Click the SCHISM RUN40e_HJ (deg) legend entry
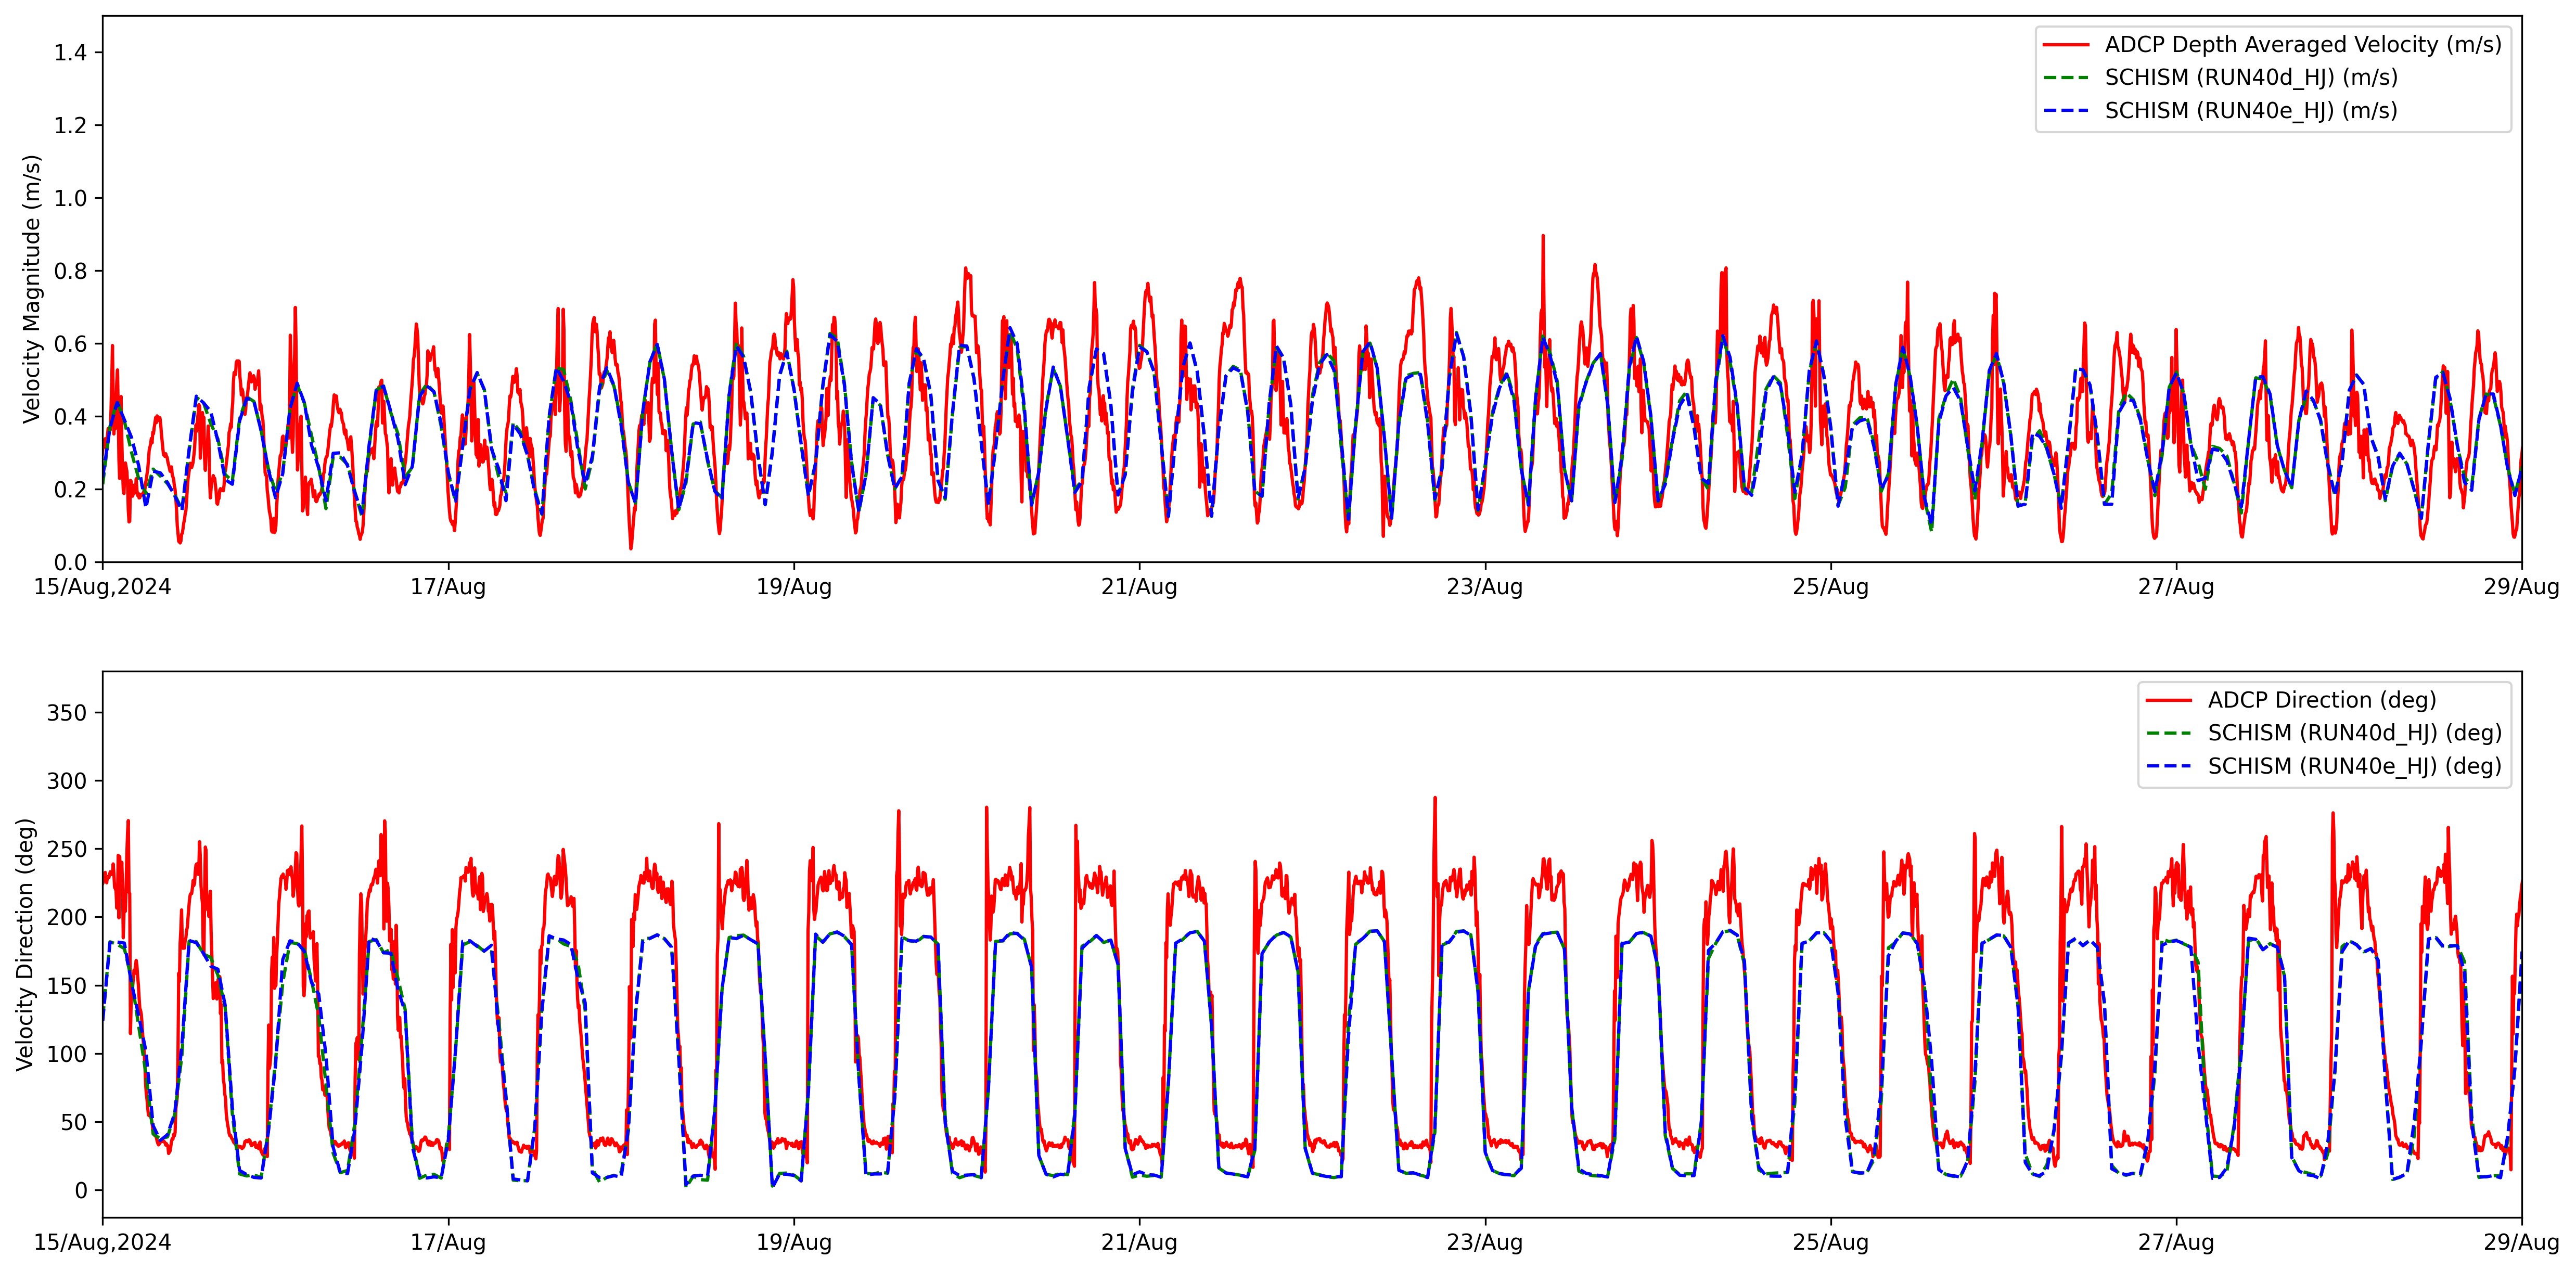 pyautogui.click(x=2354, y=766)
